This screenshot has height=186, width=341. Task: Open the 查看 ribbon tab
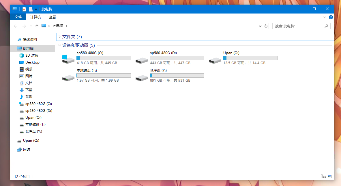tap(53, 17)
